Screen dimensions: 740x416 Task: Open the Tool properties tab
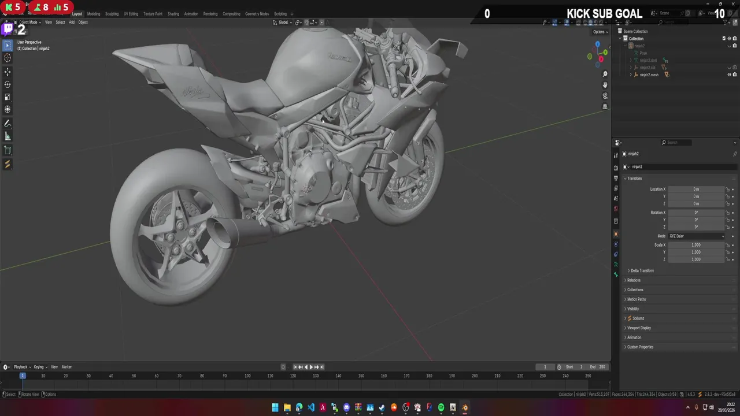[x=616, y=155]
